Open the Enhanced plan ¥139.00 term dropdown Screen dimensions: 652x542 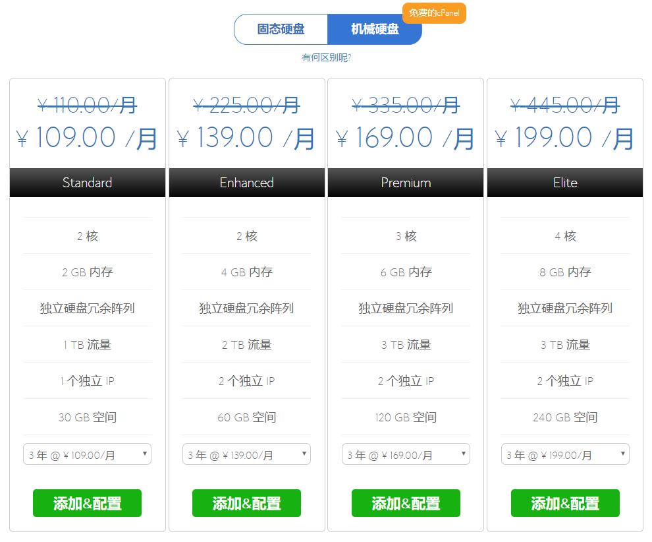click(x=246, y=454)
